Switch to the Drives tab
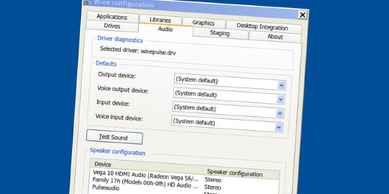This screenshot has height=194, width=389. tap(112, 26)
